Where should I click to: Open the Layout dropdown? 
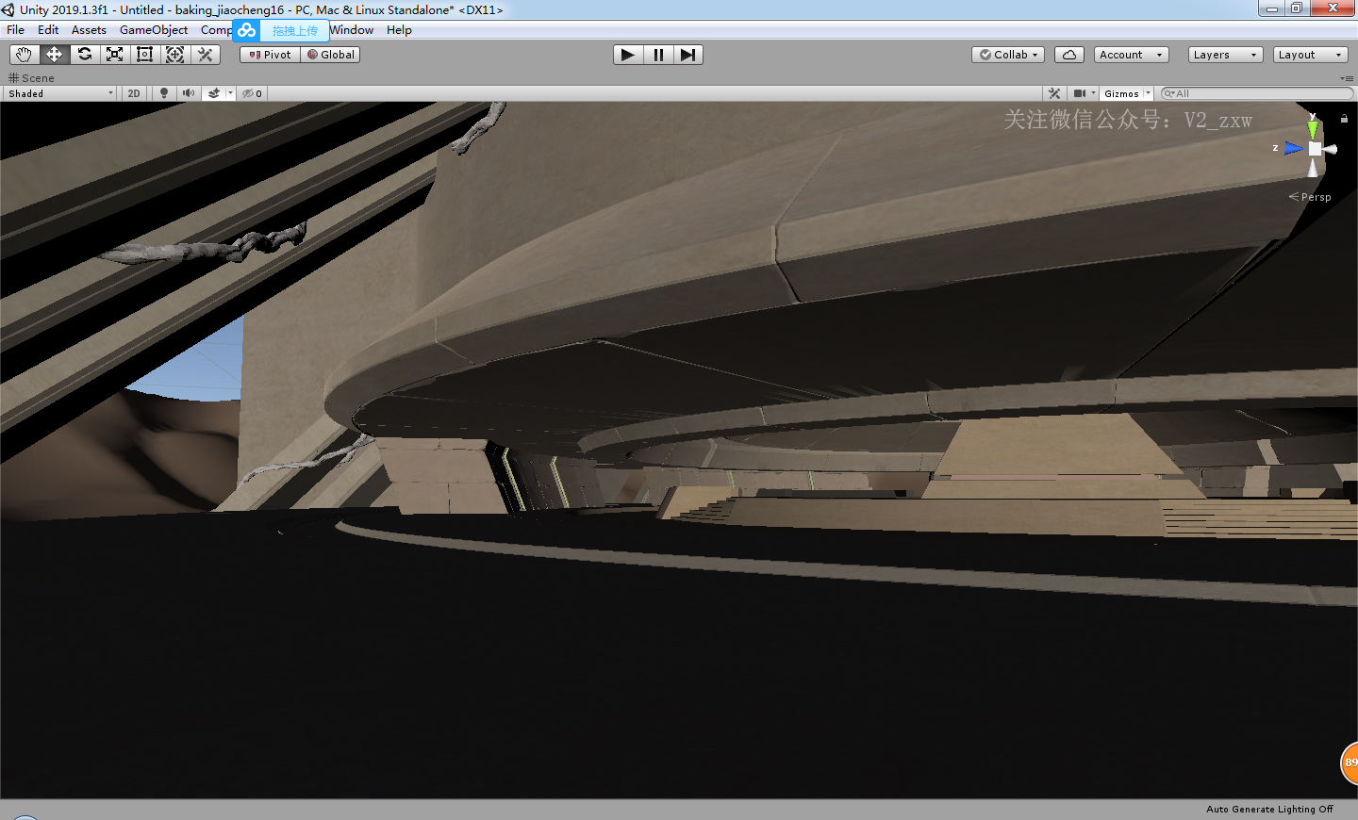[x=1310, y=55]
